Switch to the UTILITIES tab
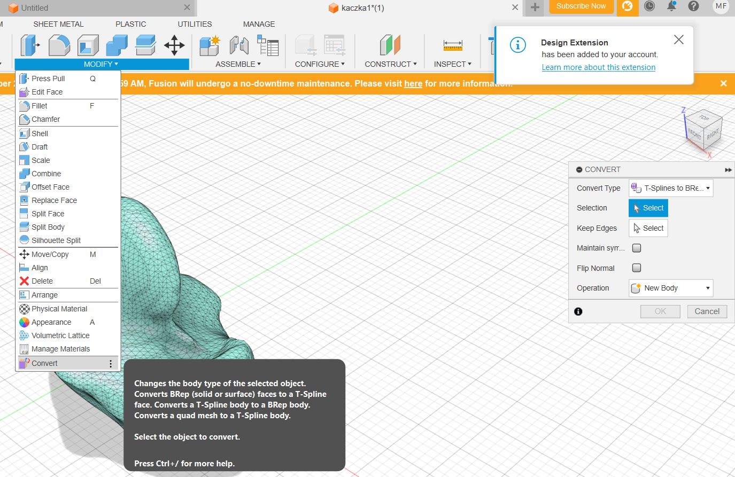 [x=195, y=24]
